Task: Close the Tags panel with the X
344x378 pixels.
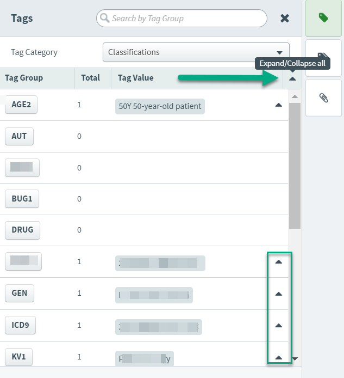Action: (x=285, y=19)
